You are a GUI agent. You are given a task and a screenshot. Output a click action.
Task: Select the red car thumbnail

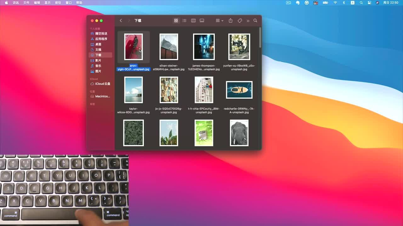[x=133, y=47]
